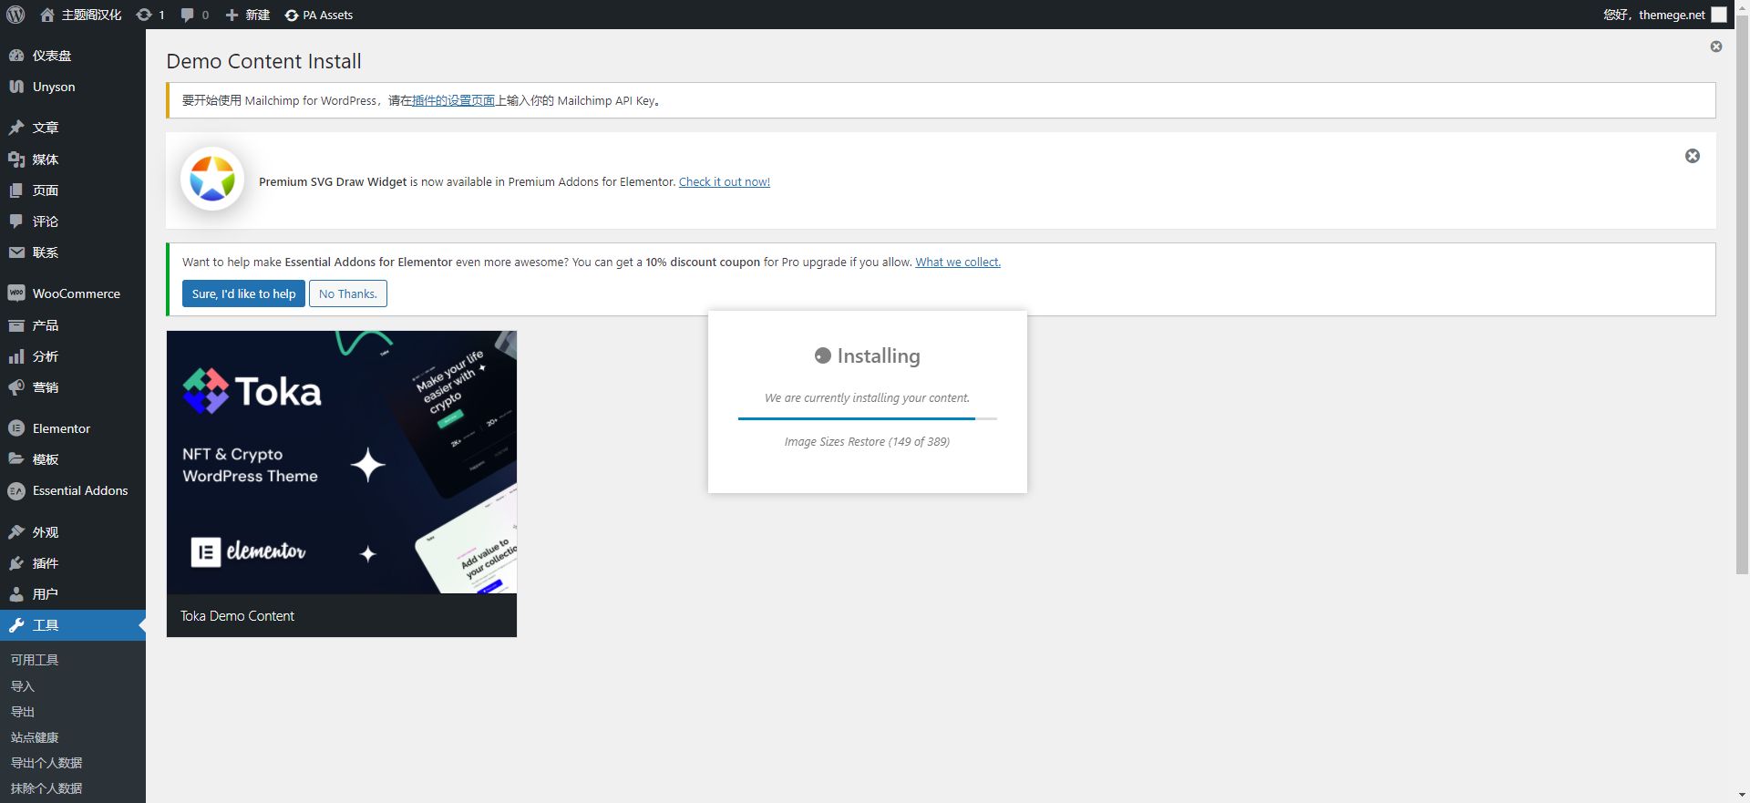This screenshot has width=1750, height=803.
Task: Click the WooCommerce sidebar icon
Action: click(x=16, y=293)
